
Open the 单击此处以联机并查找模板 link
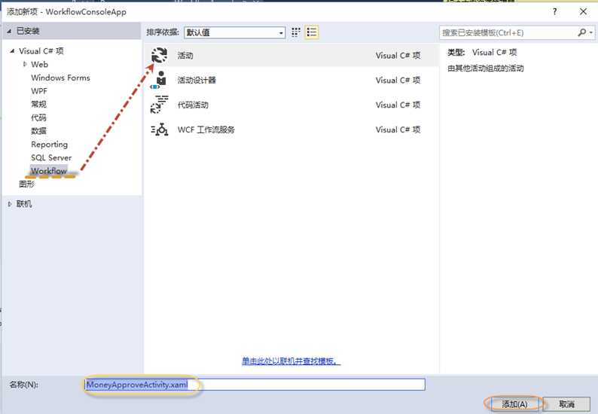click(291, 361)
